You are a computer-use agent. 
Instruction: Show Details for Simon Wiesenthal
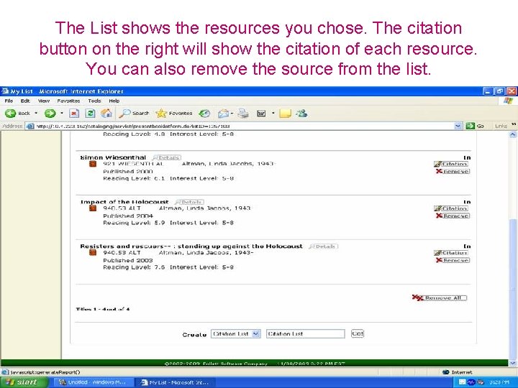(167, 157)
